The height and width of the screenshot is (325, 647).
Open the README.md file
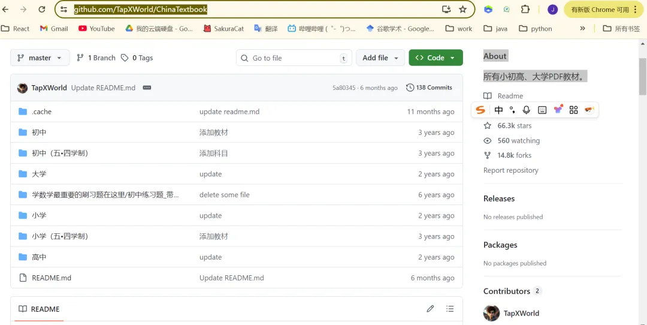(52, 278)
